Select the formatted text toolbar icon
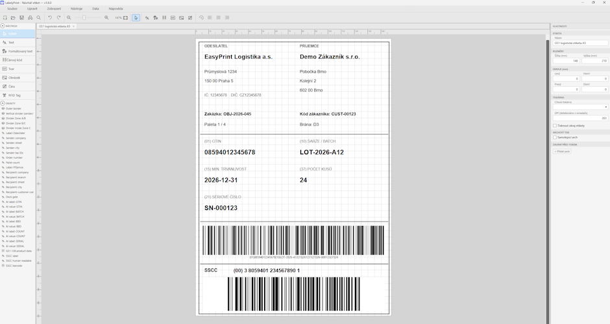The height and width of the screenshot is (324, 610). coord(156,17)
